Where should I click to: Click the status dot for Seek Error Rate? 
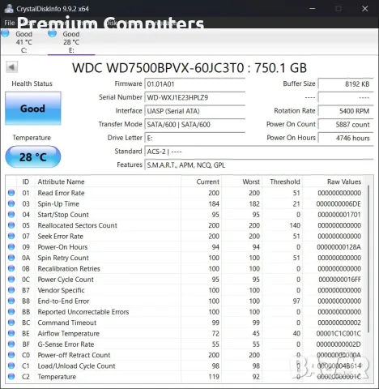11,236
